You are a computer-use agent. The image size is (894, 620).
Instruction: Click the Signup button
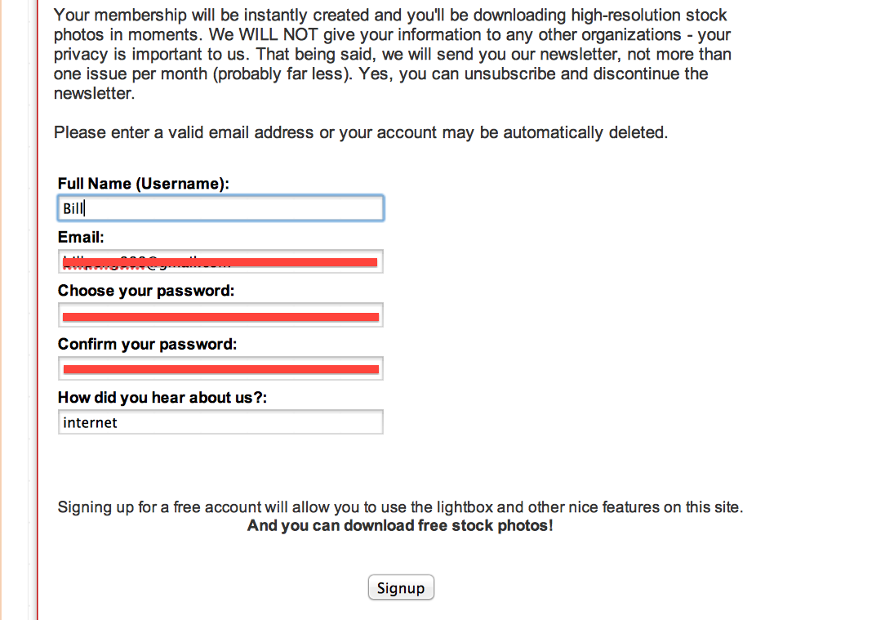(401, 587)
